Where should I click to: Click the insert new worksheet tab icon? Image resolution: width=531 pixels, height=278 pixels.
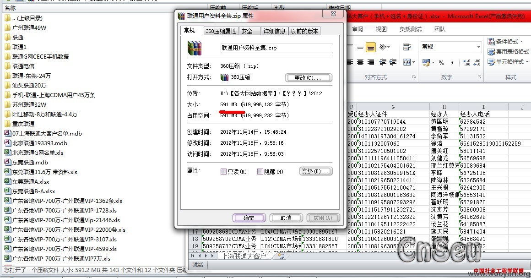281,256
